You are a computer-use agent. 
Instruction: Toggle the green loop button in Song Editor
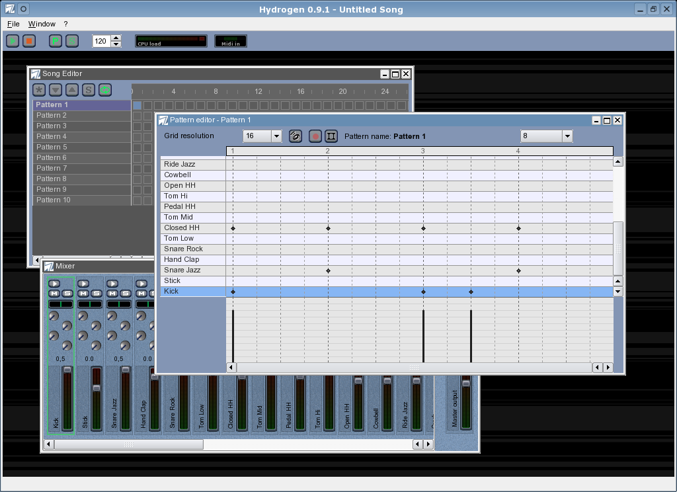(105, 90)
